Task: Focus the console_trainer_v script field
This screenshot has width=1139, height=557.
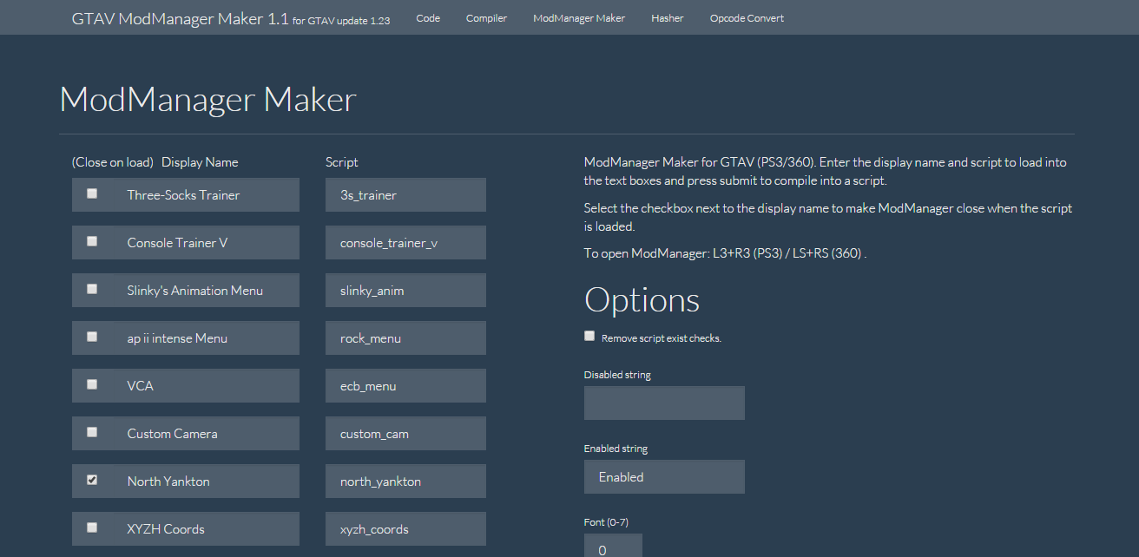Action: pyautogui.click(x=405, y=243)
